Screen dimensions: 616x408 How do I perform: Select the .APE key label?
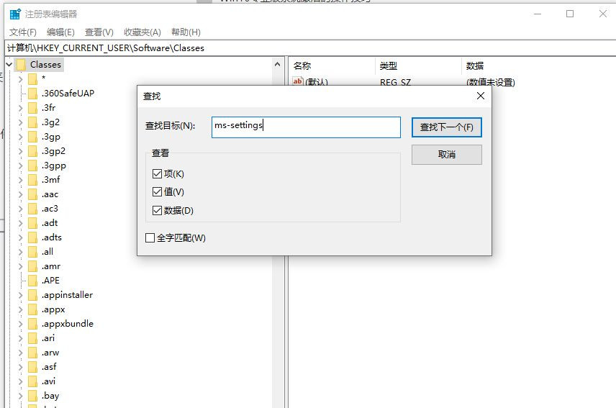(50, 281)
